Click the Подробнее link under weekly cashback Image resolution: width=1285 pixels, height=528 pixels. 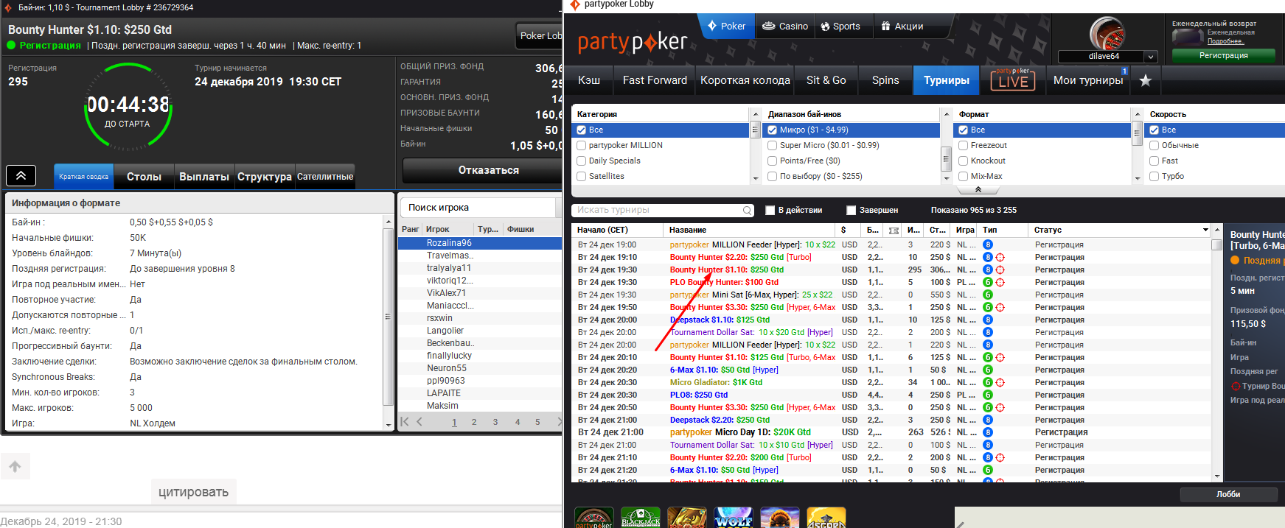tap(1225, 41)
